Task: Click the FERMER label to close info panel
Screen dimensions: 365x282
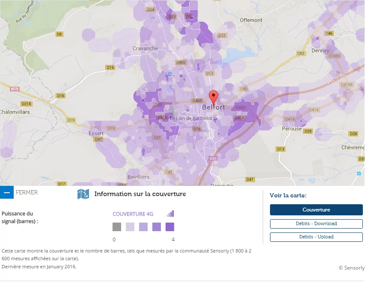Action: 27,192
